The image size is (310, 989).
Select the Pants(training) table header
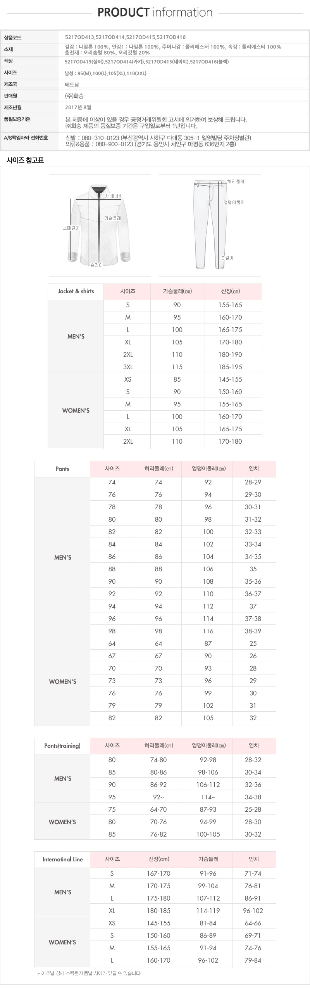coord(62,746)
